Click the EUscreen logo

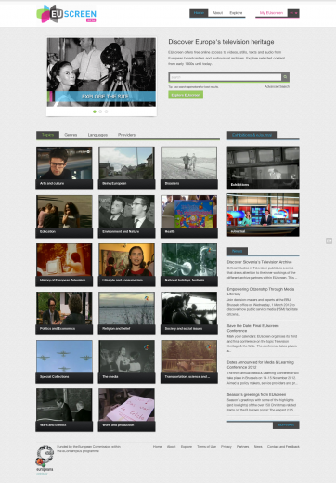coord(66,14)
